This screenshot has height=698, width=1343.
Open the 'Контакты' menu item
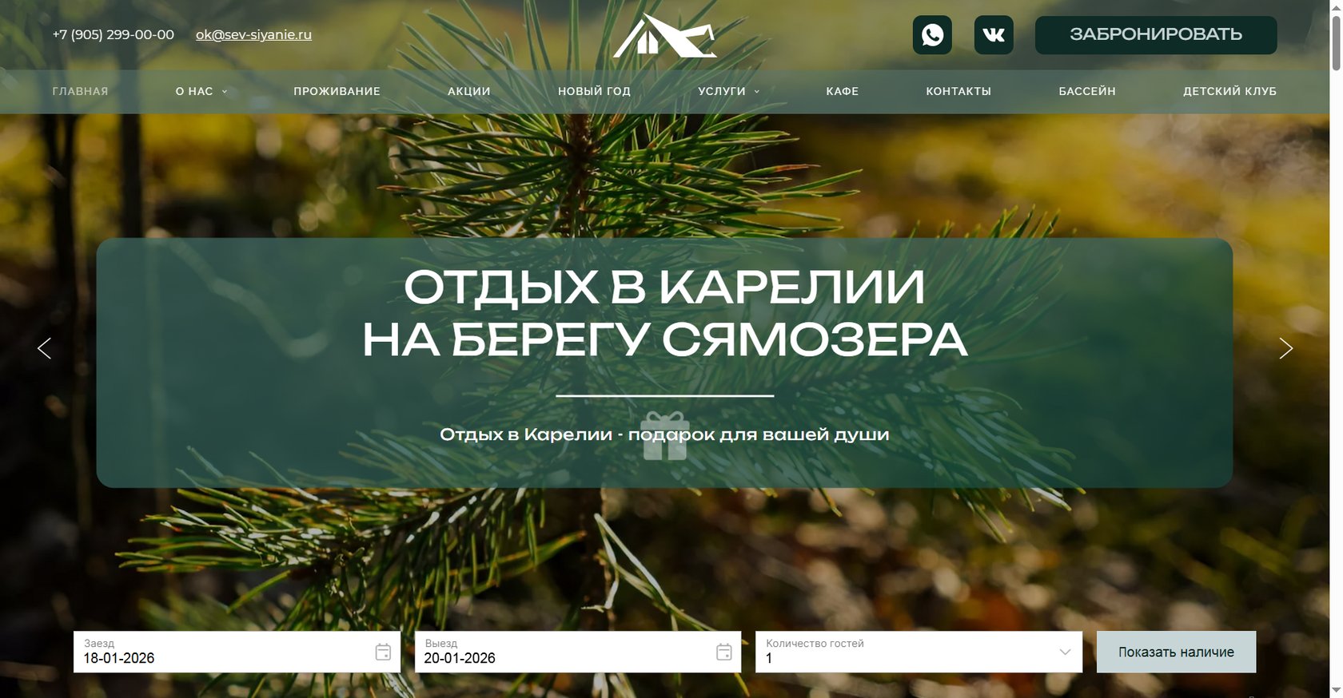point(958,91)
